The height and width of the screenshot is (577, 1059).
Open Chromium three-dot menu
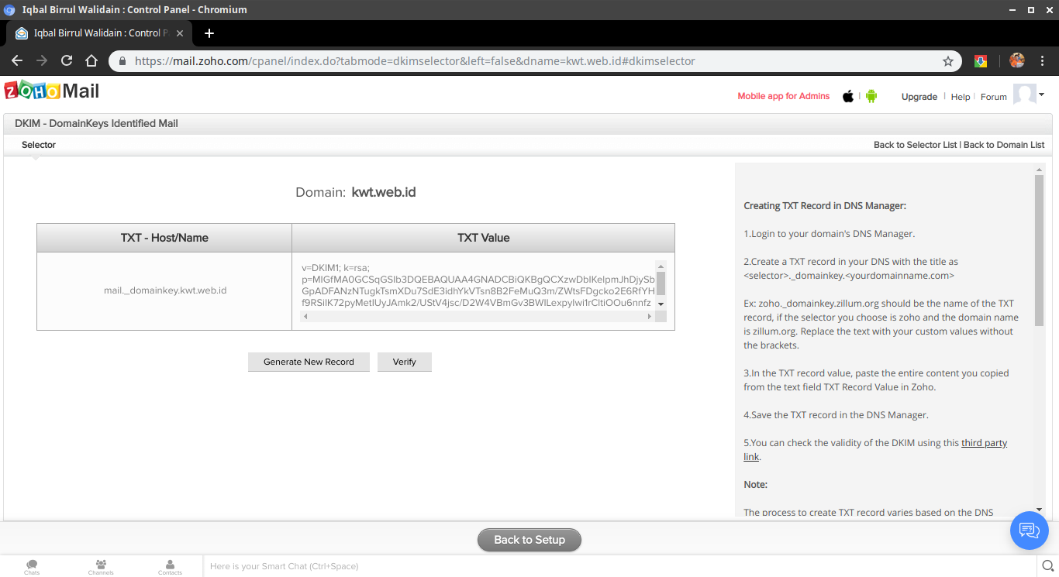point(1043,61)
